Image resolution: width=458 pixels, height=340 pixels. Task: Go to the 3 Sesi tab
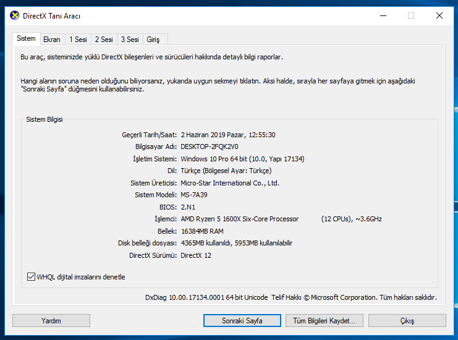130,40
